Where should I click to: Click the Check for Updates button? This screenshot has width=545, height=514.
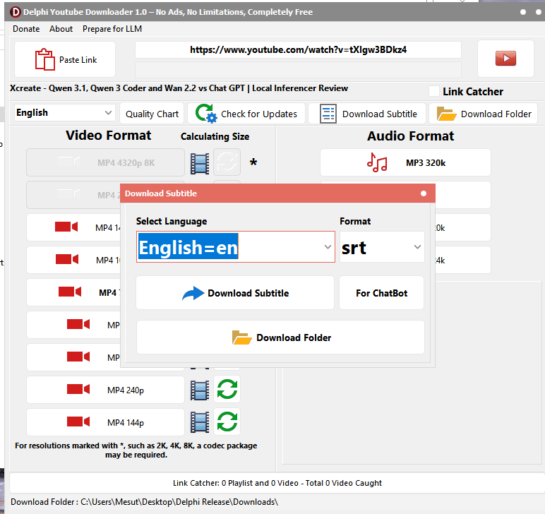pyautogui.click(x=246, y=114)
